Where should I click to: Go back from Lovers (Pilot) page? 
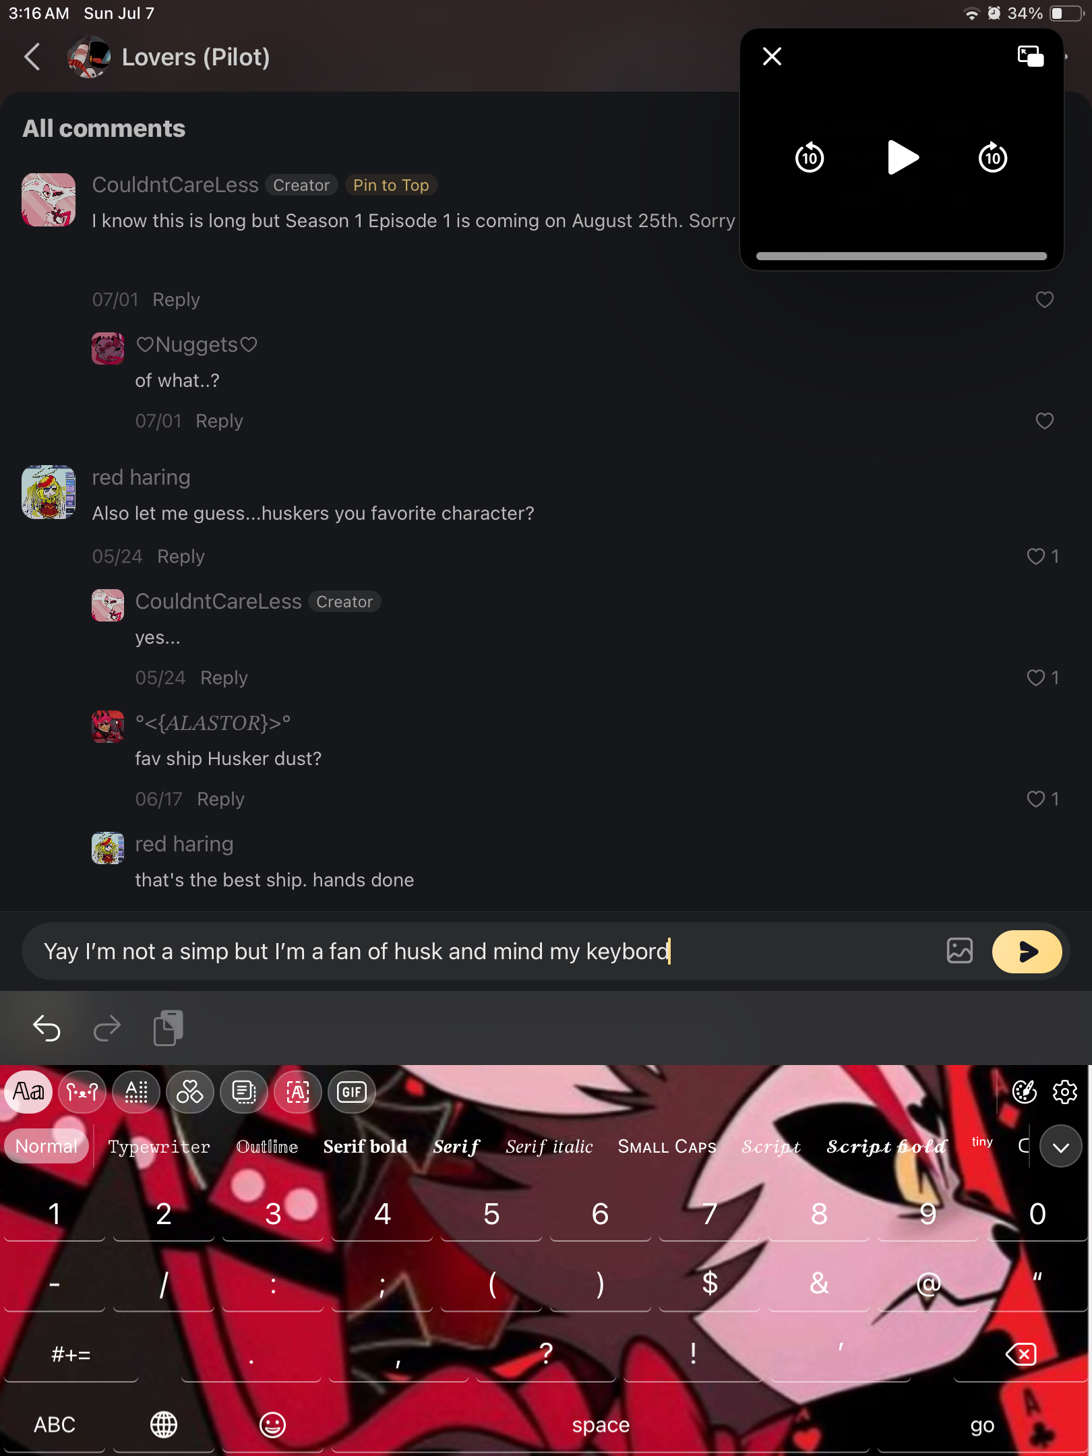tap(32, 57)
